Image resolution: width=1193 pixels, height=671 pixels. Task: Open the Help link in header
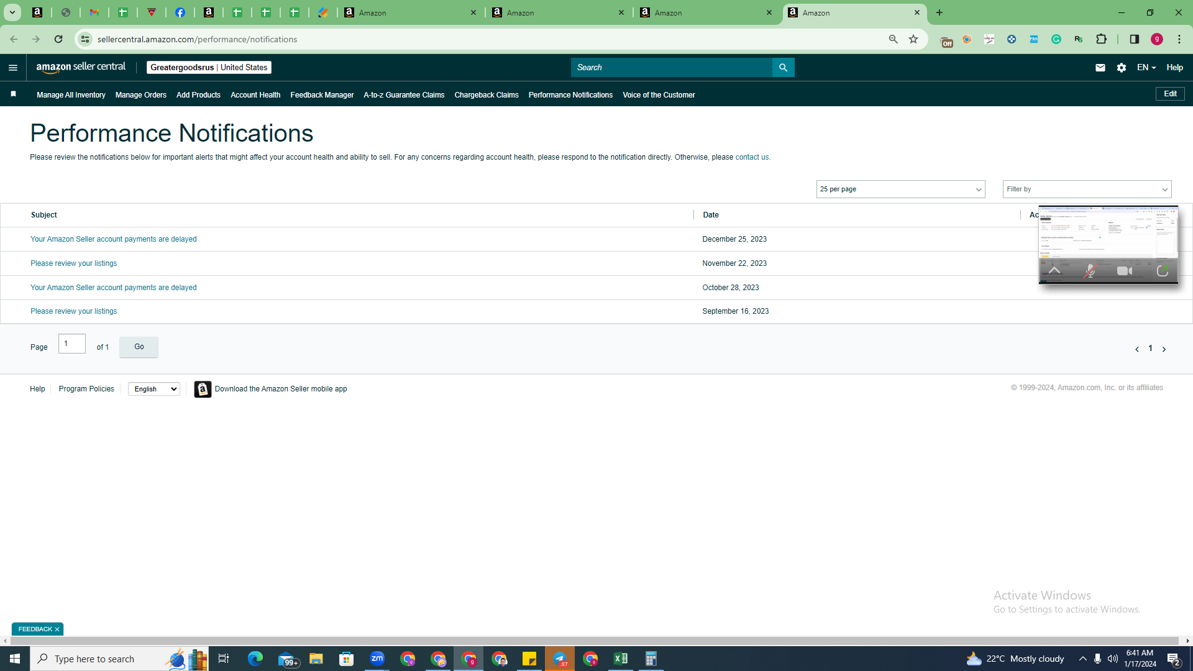pyautogui.click(x=1174, y=68)
